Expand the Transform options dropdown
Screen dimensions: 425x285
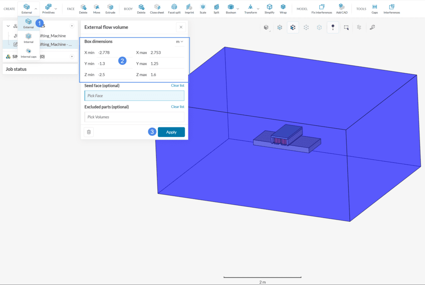click(257, 9)
